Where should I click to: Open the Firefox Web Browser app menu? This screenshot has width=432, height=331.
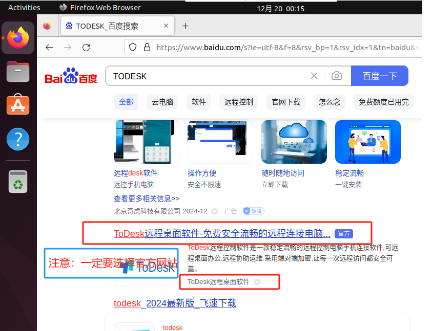pos(100,8)
